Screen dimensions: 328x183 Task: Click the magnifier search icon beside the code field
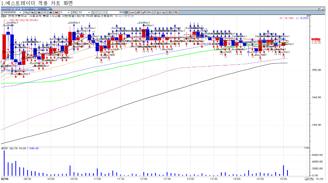coord(26,12)
